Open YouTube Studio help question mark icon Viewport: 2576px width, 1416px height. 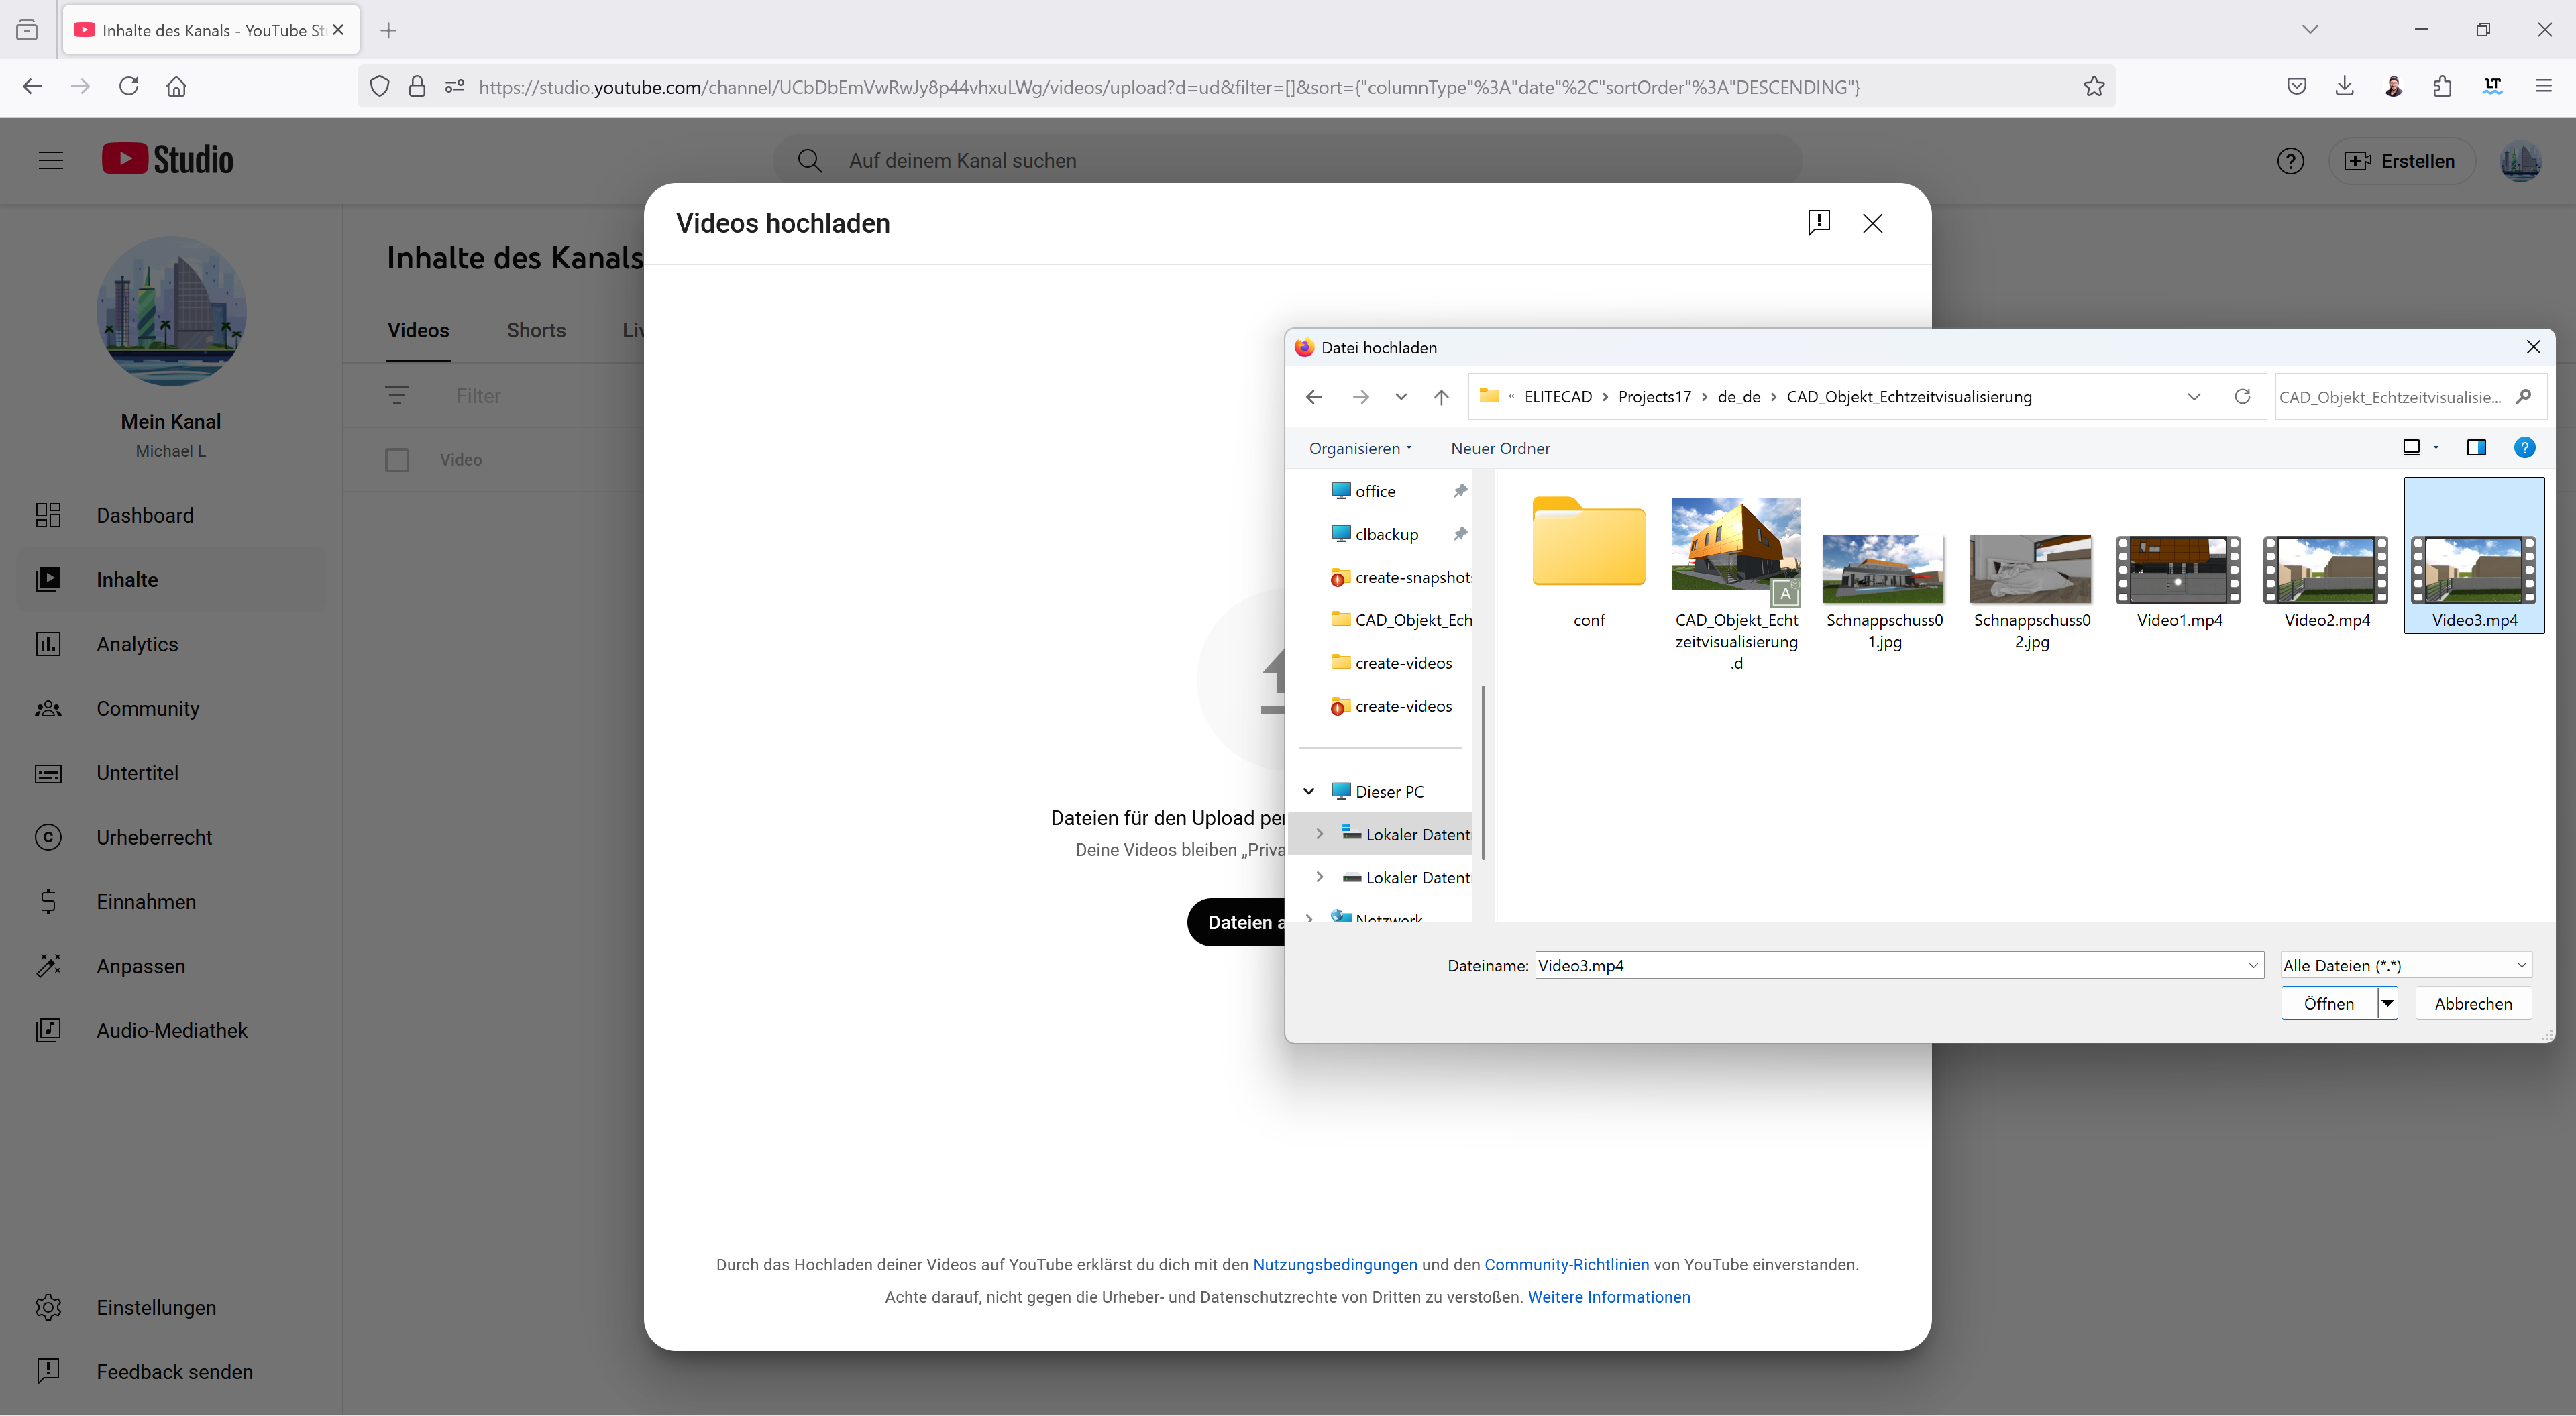pyautogui.click(x=2290, y=161)
